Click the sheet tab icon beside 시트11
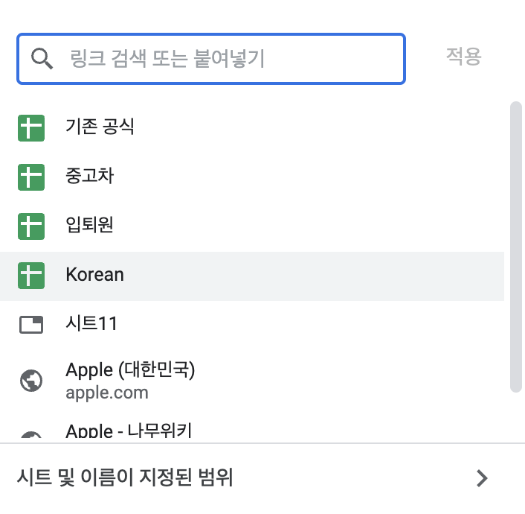525x514 pixels. point(31,325)
